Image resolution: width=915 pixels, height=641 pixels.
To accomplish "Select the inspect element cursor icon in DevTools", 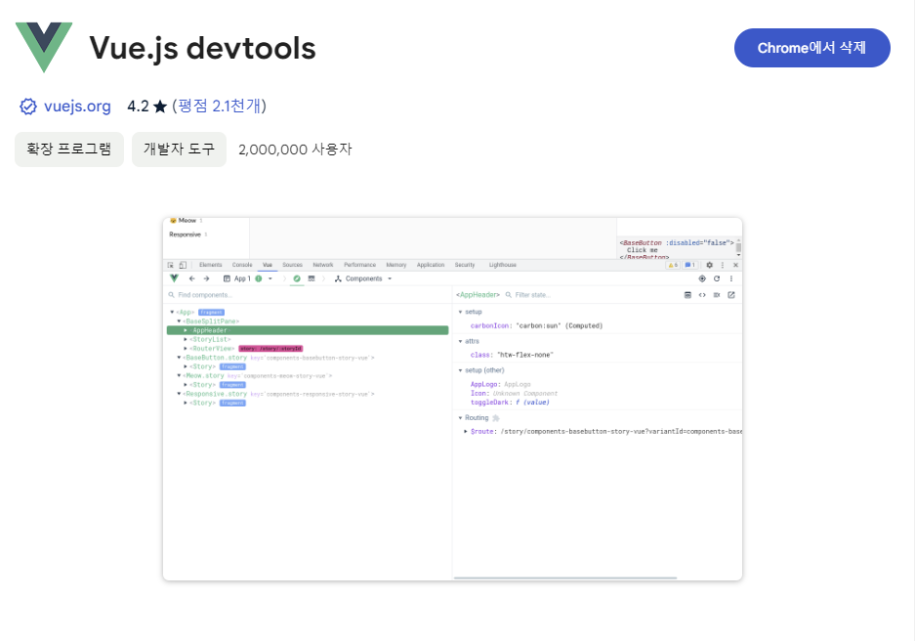I will (x=169, y=265).
